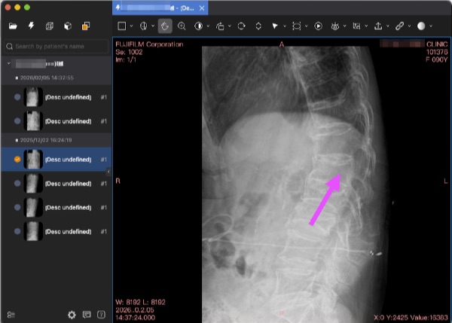
Task: Open the settings gear at sidebar bottom
Action: coord(72,314)
